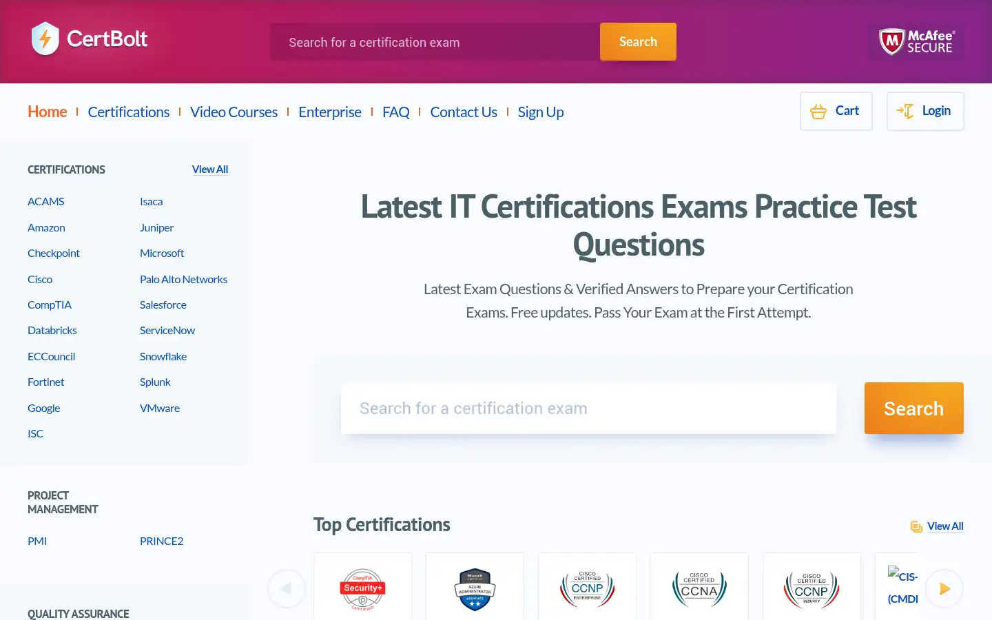Screen dimensions: 992x620
Task: Open the Enterprise menu item
Action: 330,112
